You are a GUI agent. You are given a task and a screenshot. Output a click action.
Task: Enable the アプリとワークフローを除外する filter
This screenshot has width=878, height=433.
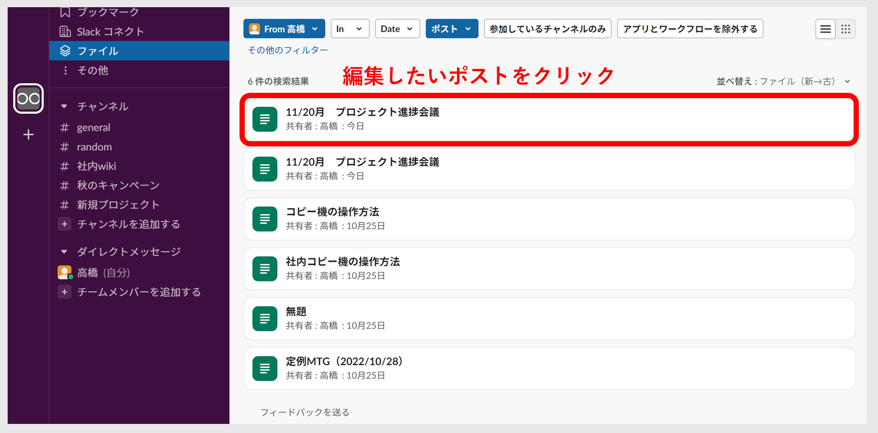coord(690,29)
